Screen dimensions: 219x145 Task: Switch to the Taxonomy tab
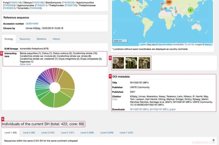(25, 39)
